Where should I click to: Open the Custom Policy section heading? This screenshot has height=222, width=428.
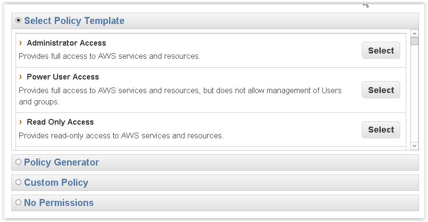[56, 182]
